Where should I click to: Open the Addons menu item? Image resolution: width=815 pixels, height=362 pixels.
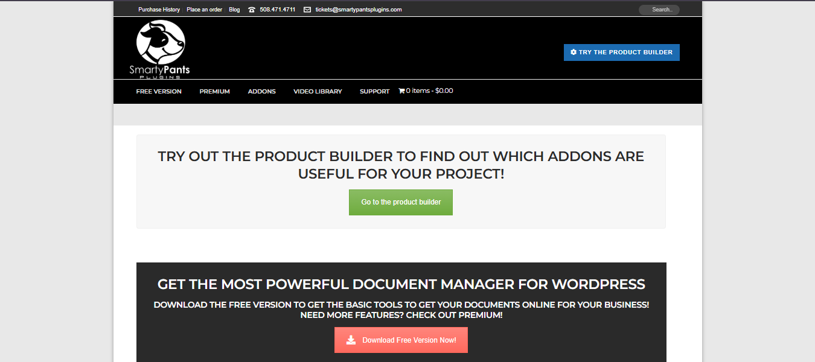262,92
